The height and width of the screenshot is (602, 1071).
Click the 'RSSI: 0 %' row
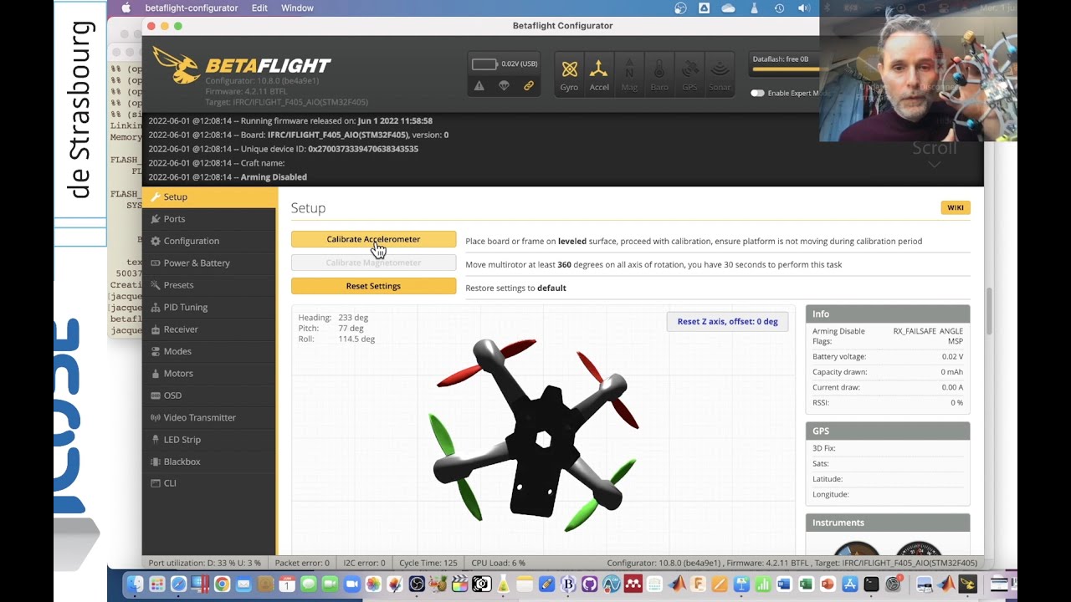point(888,403)
